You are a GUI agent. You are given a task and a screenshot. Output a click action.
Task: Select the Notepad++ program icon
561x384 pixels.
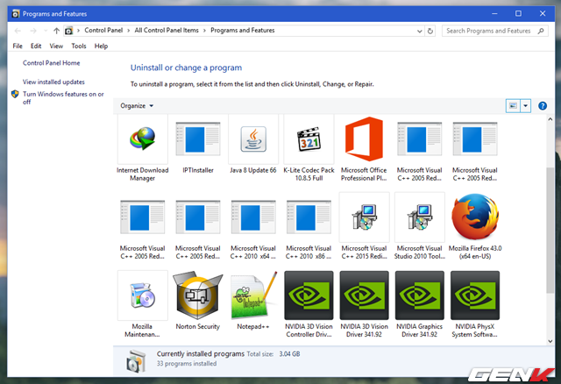pos(253,295)
